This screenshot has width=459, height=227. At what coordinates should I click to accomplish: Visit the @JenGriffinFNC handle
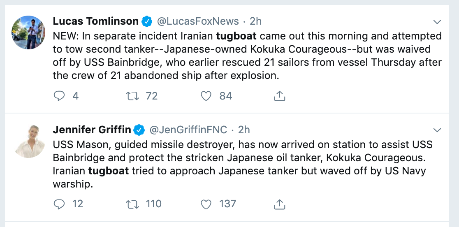click(x=188, y=130)
